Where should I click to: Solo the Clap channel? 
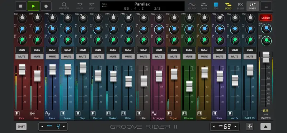pyautogui.click(x=83, y=50)
